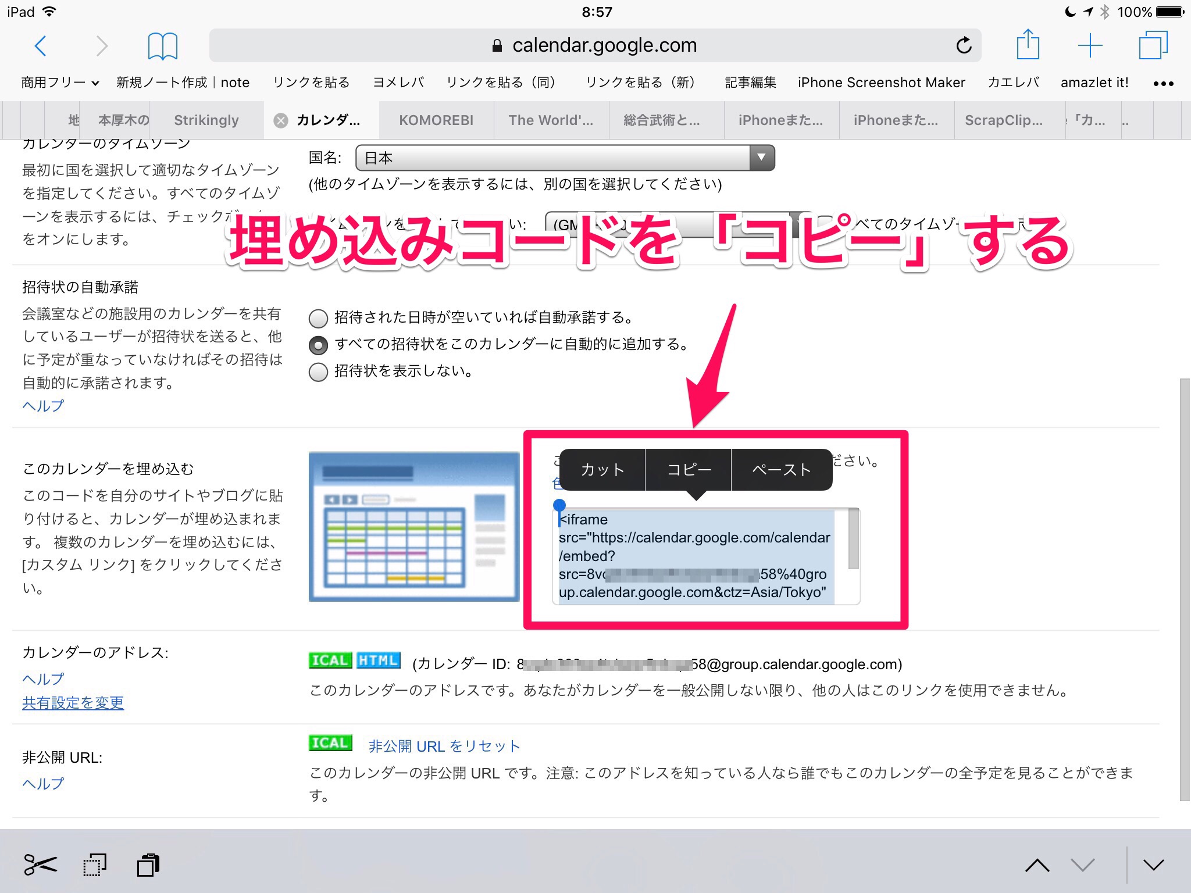Open the share sheet icon
Image resolution: width=1191 pixels, height=893 pixels.
[x=1028, y=45]
